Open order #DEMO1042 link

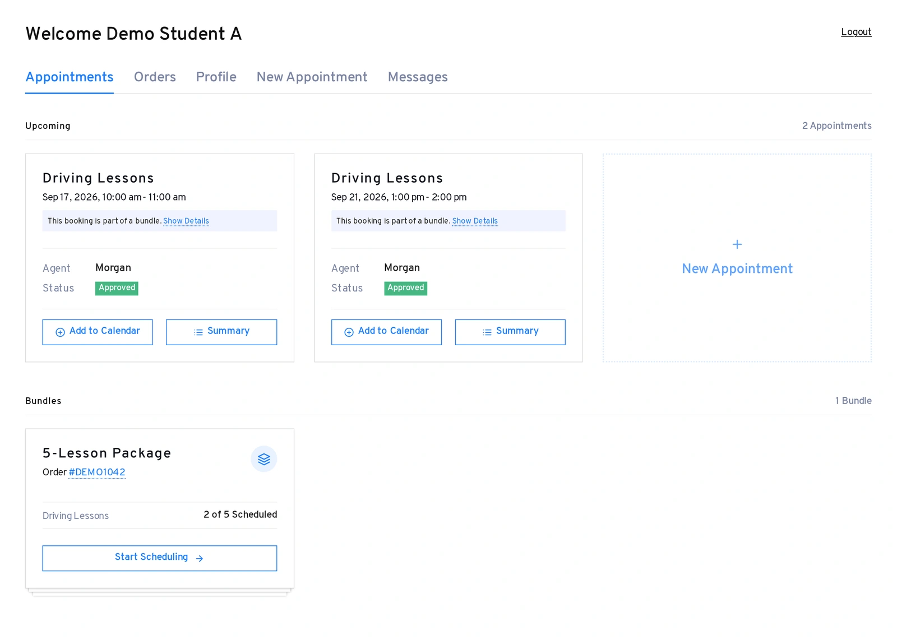pyautogui.click(x=97, y=472)
